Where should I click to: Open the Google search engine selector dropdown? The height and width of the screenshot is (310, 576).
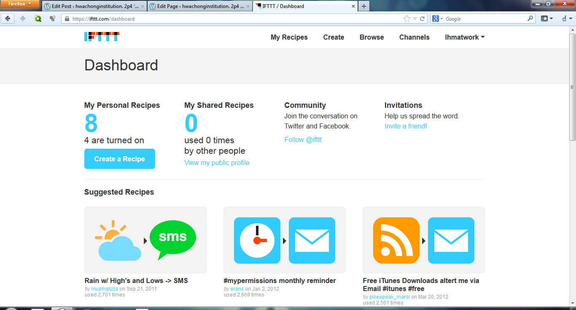tap(437, 19)
